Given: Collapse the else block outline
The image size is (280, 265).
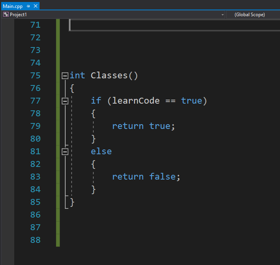Looking at the screenshot, I should point(65,151).
